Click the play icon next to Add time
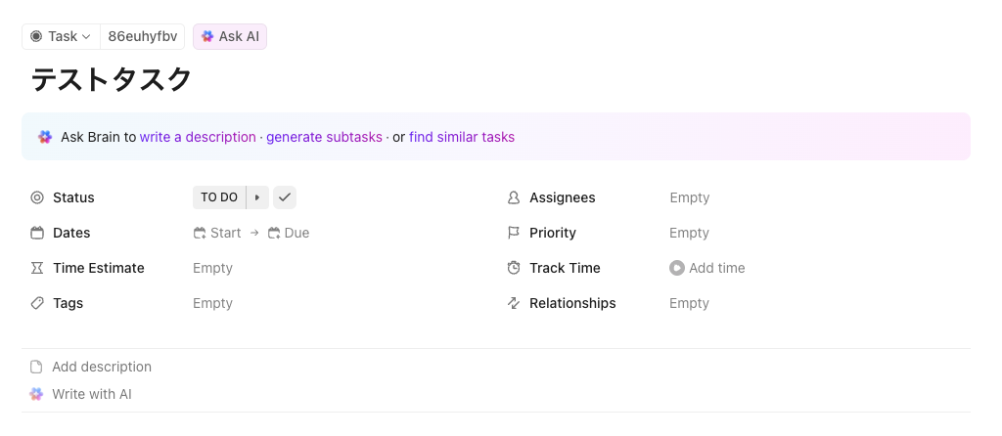Image resolution: width=1002 pixels, height=436 pixels. (x=677, y=268)
